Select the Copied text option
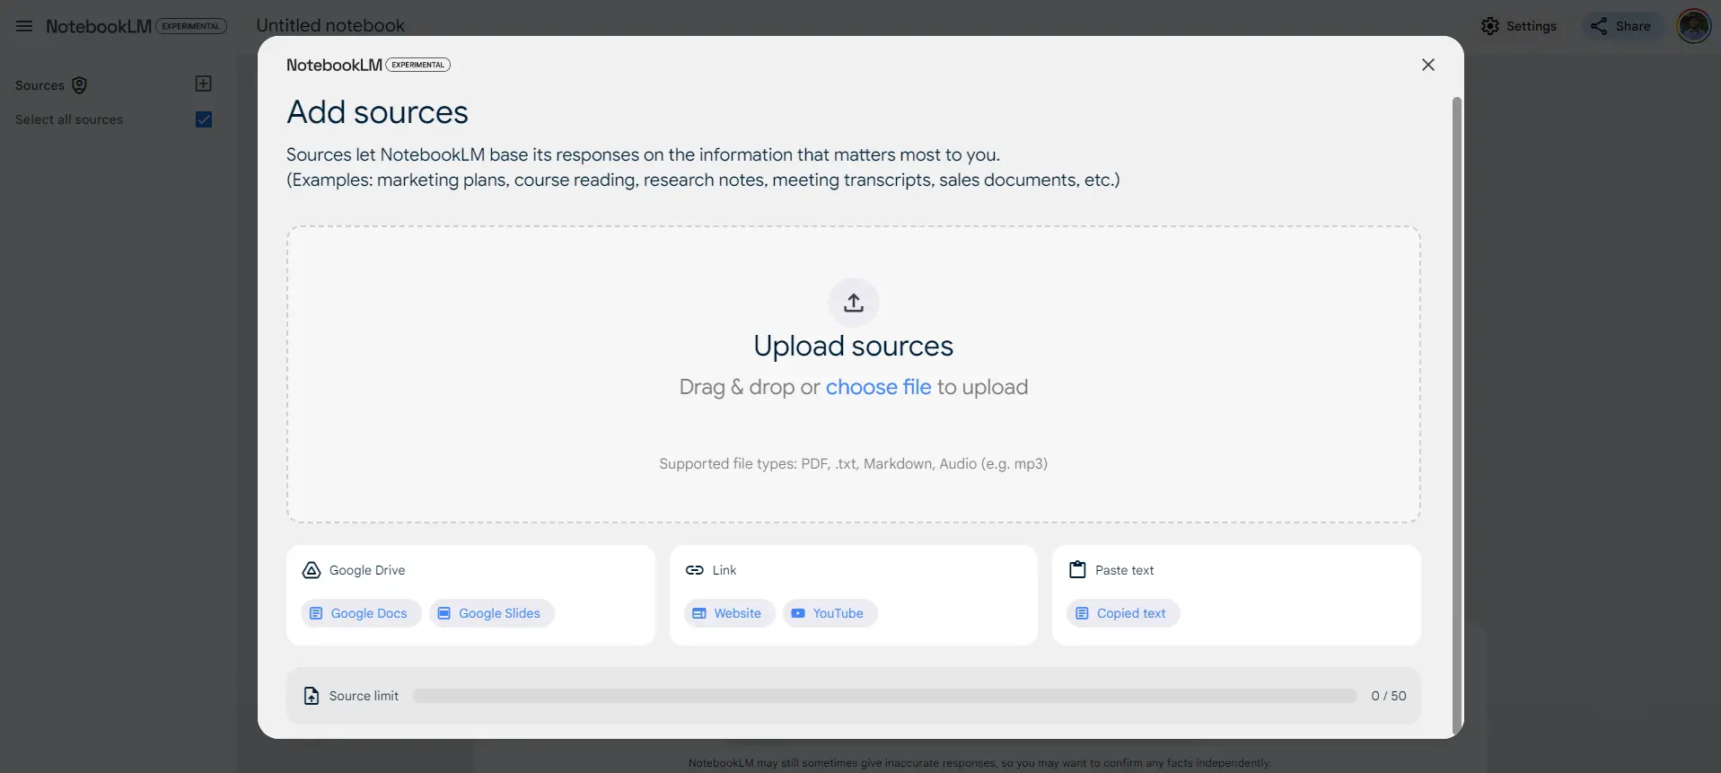1721x773 pixels. [1123, 613]
